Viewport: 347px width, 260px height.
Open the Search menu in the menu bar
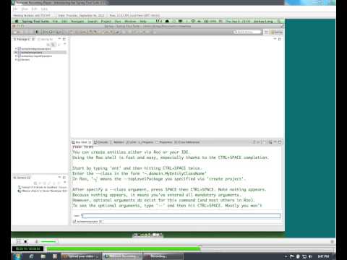pos(93,21)
